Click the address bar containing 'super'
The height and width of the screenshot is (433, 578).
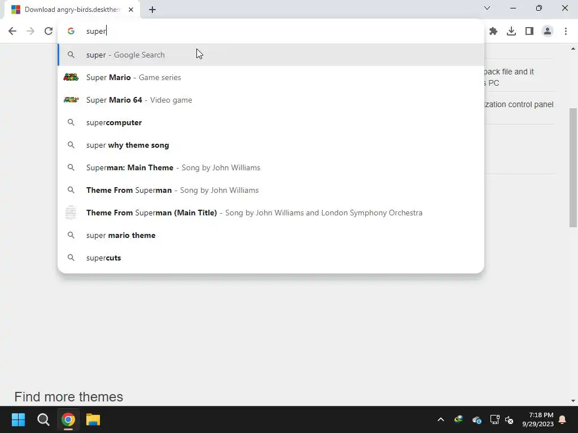pyautogui.click(x=270, y=31)
